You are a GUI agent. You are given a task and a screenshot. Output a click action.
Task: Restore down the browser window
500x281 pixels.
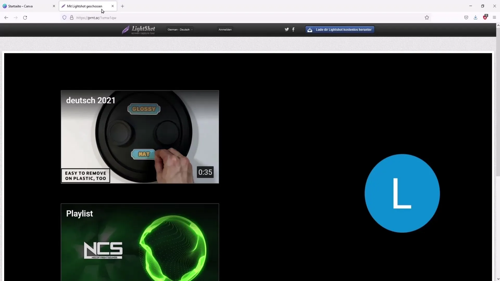point(483,6)
